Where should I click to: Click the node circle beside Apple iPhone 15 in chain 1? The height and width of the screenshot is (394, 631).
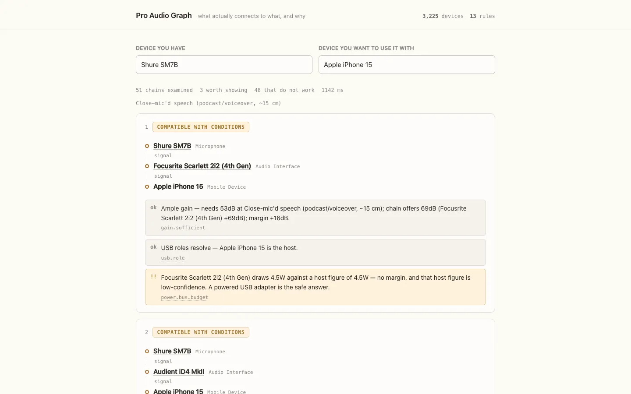point(147,186)
